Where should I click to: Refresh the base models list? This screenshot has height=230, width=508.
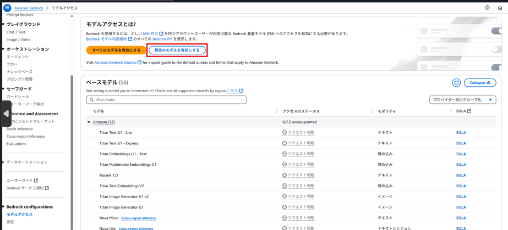coord(456,83)
